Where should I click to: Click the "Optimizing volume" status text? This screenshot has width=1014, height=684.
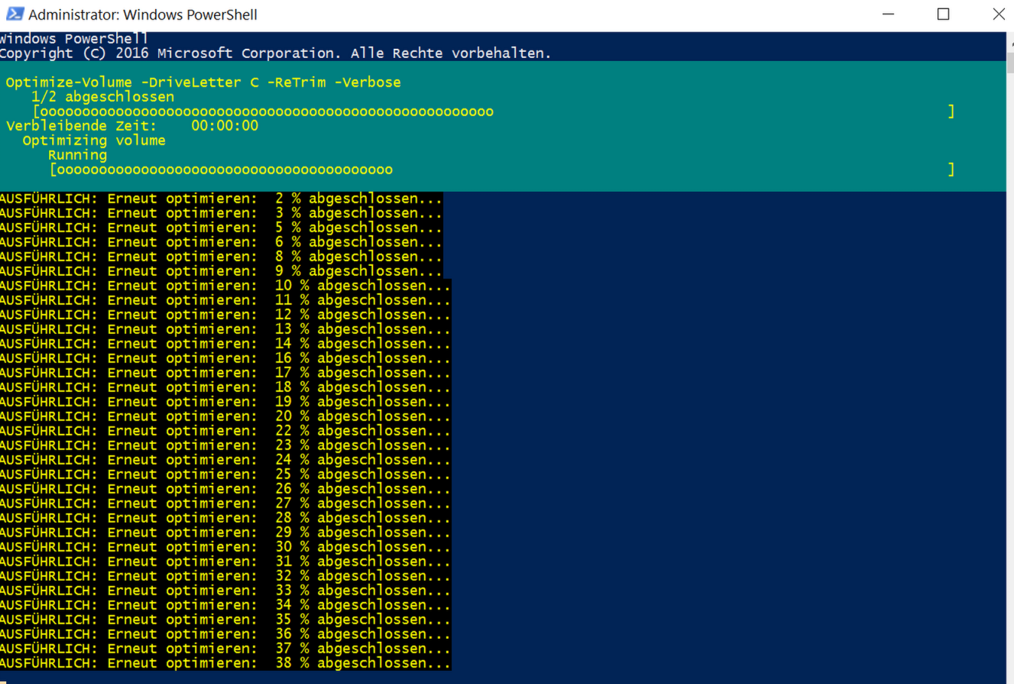tap(94, 141)
